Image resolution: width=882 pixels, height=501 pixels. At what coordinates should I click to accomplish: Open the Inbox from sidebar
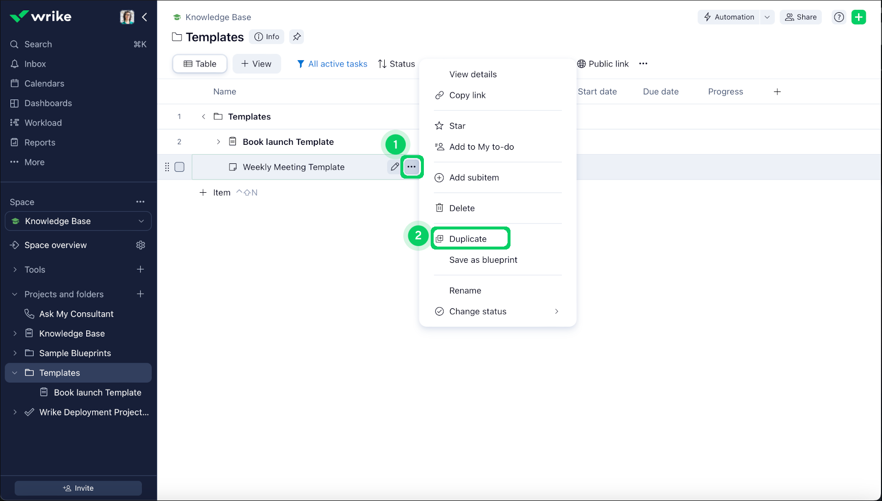pos(15,64)
